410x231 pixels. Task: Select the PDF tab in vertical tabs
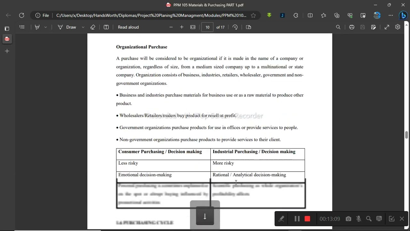click(x=7, y=39)
